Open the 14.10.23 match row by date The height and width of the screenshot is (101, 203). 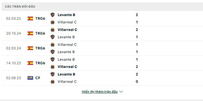[14, 63]
